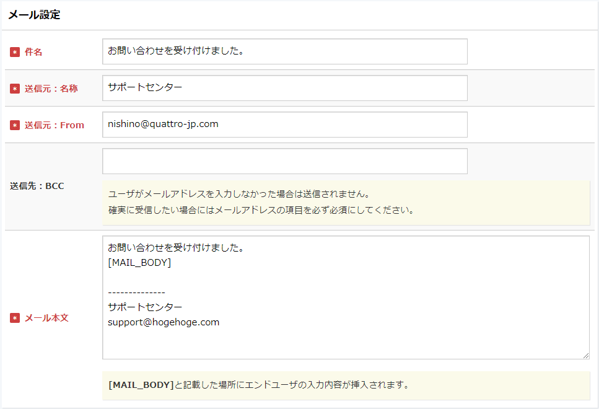Click the textarea resize handle corner

click(586, 356)
